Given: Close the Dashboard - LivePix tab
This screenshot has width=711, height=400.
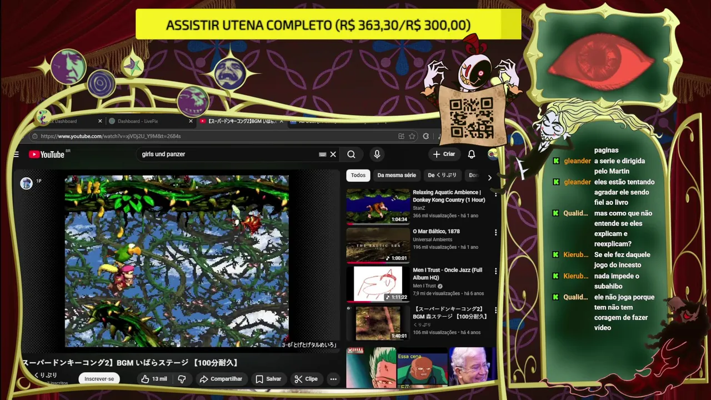Looking at the screenshot, I should (191, 121).
